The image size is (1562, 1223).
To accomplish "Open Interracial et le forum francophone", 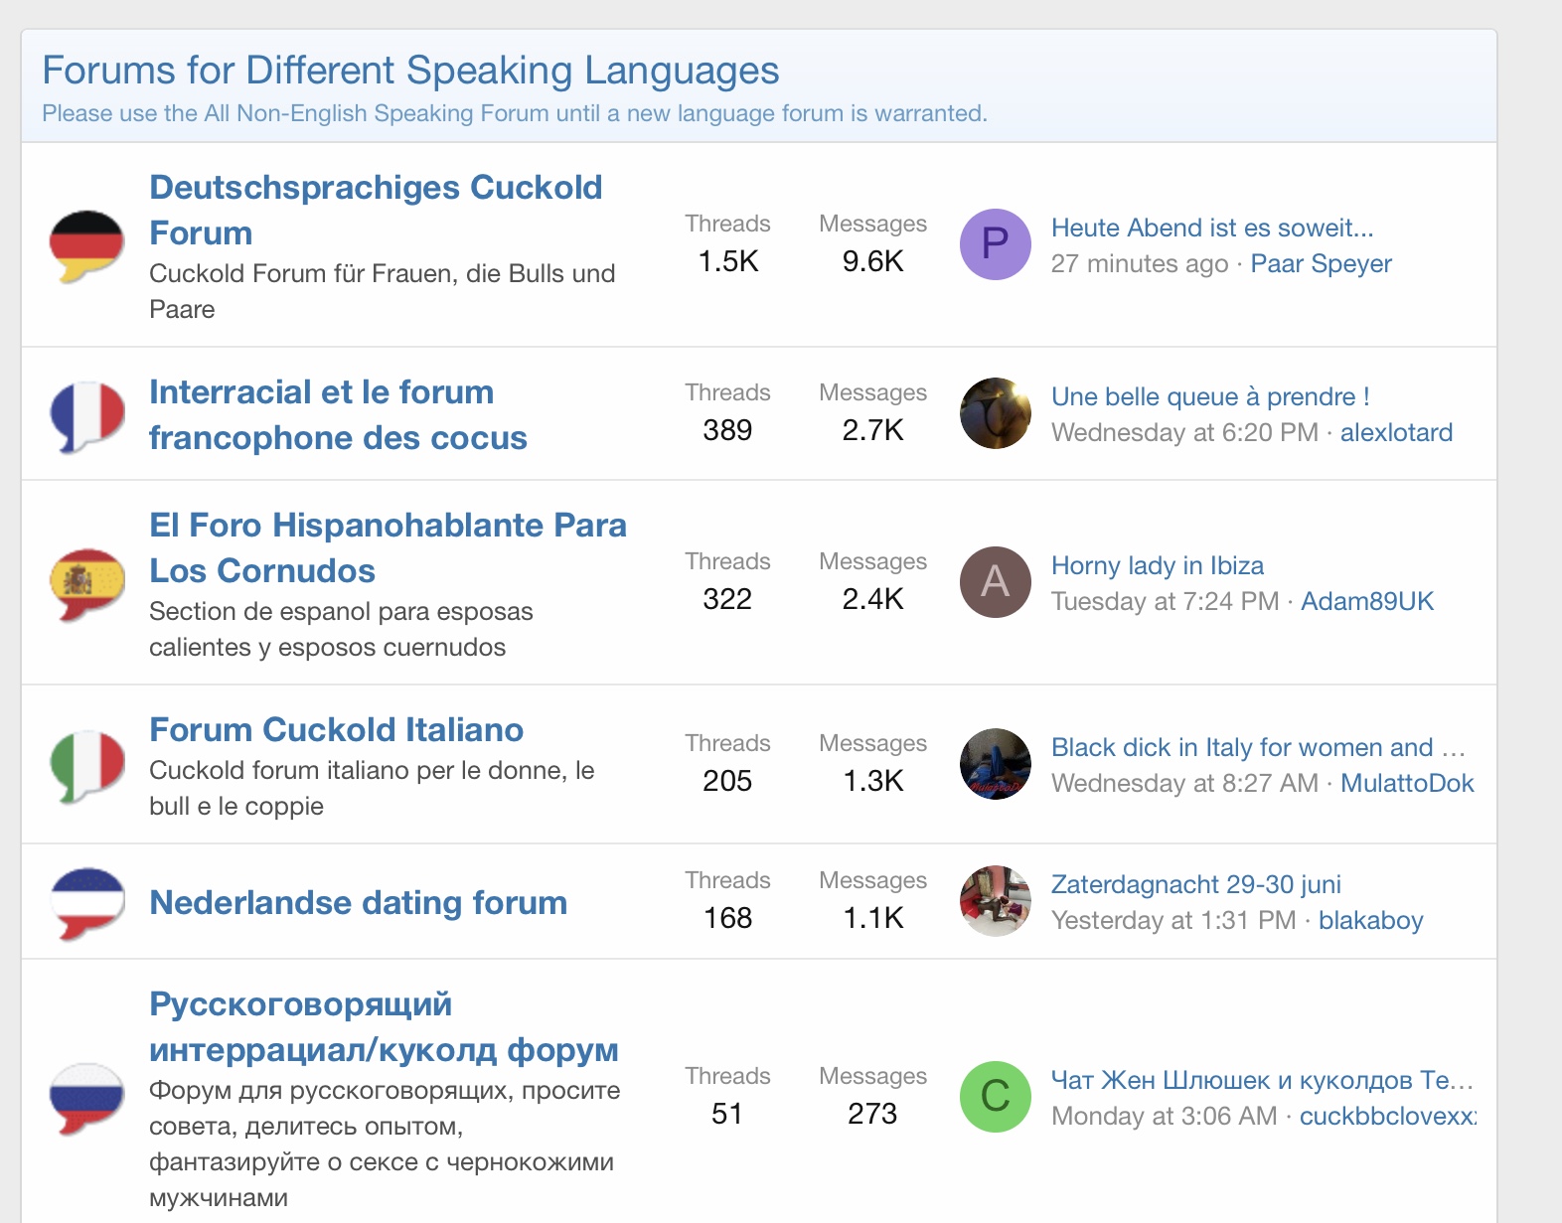I will pos(338,414).
